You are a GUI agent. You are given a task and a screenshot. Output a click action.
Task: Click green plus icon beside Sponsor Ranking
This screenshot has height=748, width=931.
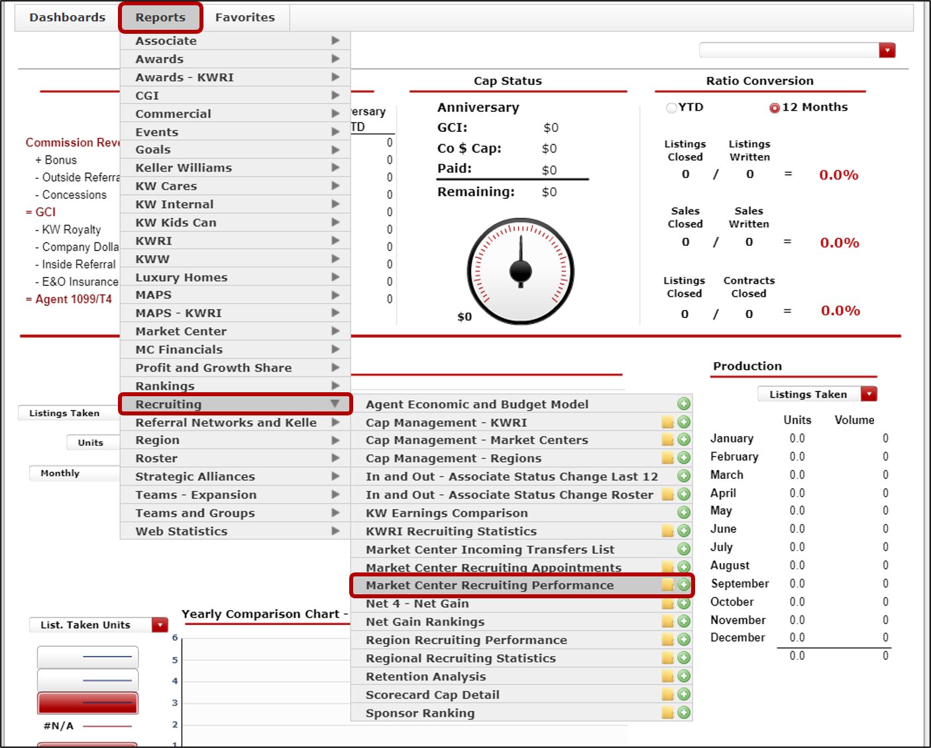tap(684, 713)
